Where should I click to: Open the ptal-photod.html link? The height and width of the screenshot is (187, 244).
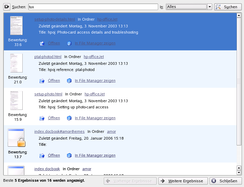[x=48, y=57]
